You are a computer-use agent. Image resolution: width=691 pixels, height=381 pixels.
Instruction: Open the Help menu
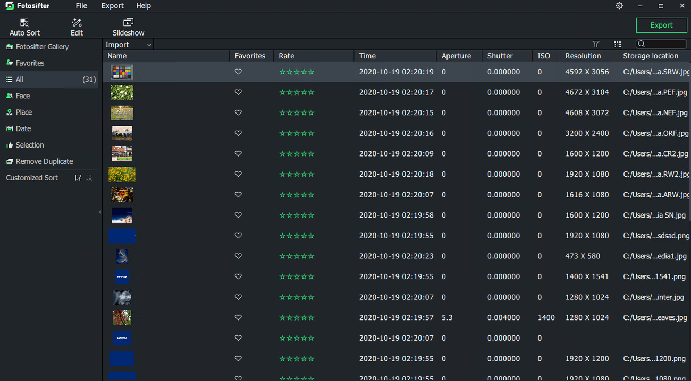click(x=144, y=6)
